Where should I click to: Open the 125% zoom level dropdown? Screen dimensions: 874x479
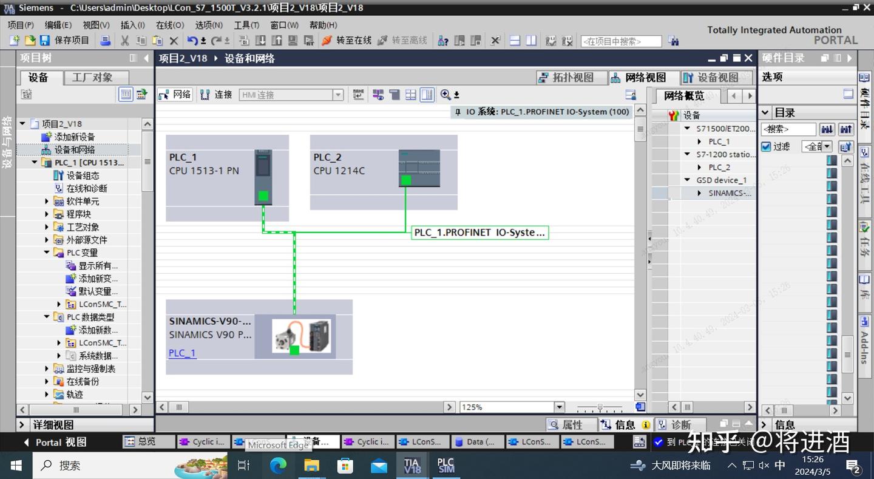[x=560, y=407]
